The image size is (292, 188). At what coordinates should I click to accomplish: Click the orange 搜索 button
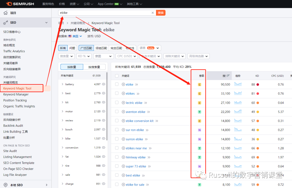161,13
